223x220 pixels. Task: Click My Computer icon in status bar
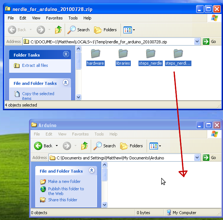[169, 212]
